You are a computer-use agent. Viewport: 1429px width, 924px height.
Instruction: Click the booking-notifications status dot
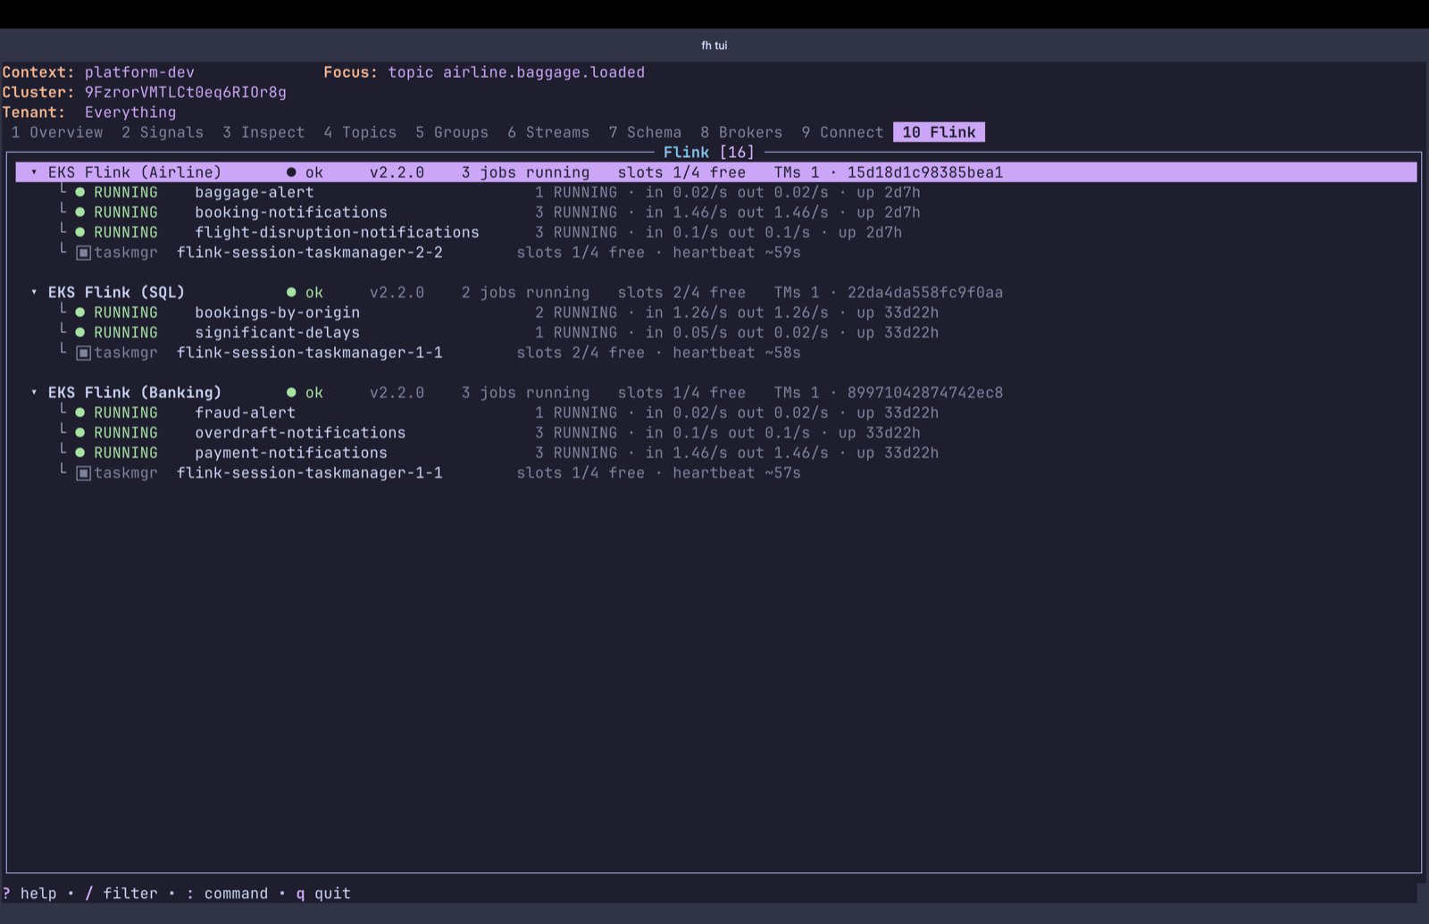(80, 212)
